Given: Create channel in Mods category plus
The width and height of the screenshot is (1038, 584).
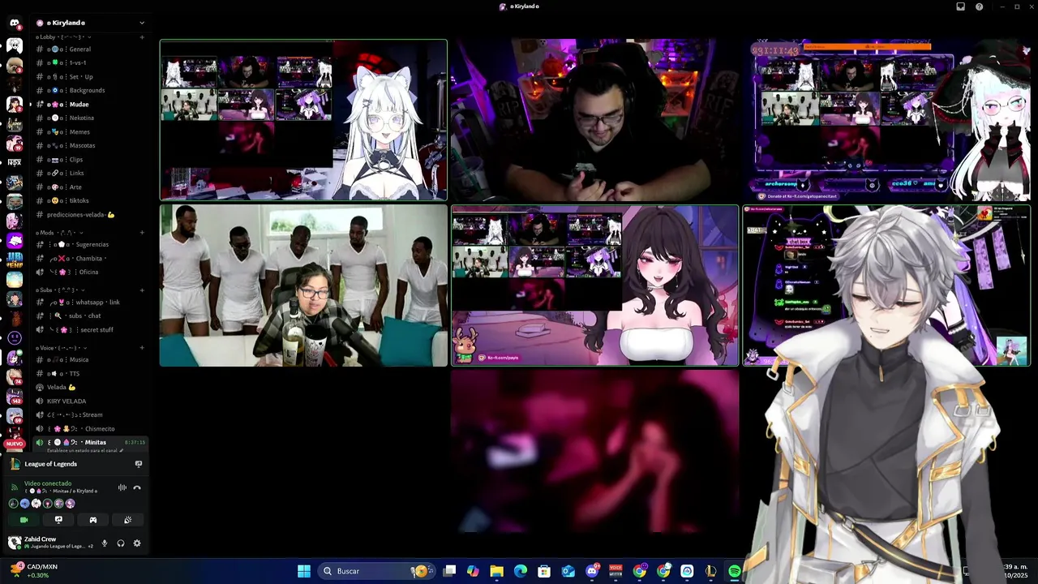Looking at the screenshot, I should pos(142,233).
